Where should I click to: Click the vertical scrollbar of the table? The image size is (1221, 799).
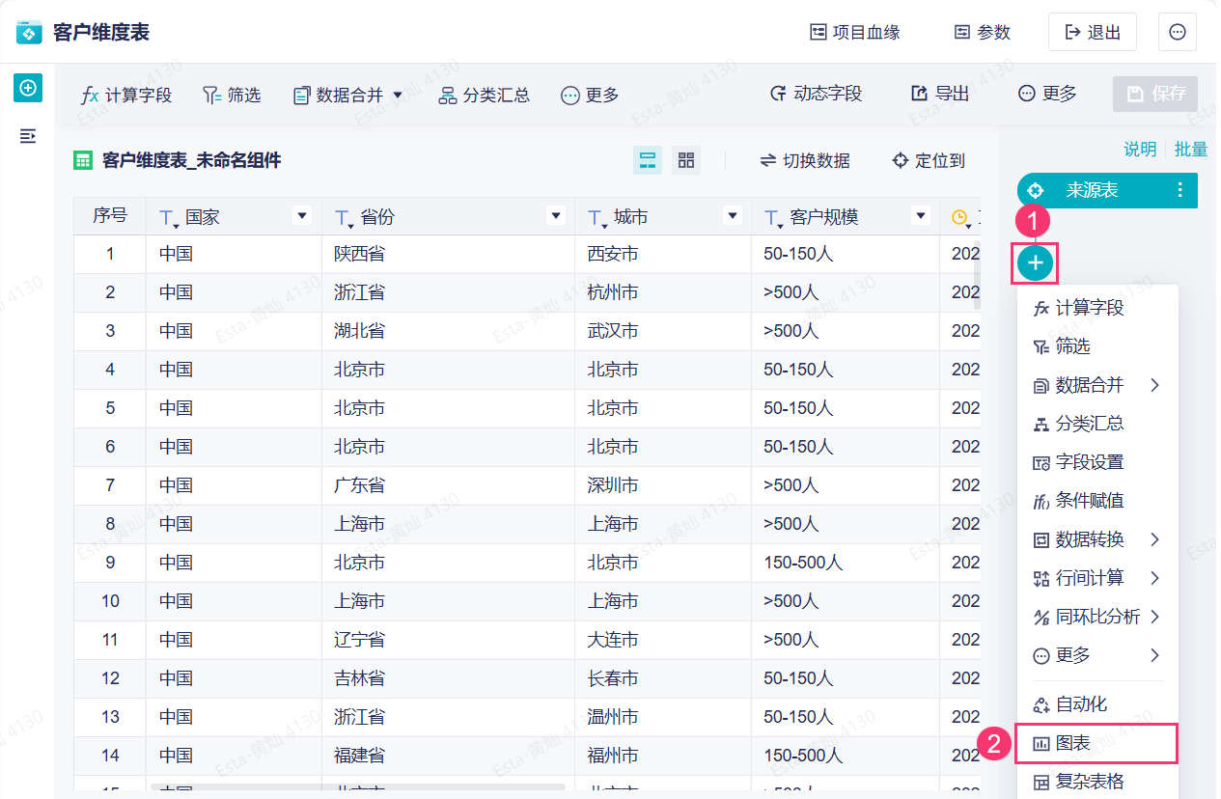point(976,273)
